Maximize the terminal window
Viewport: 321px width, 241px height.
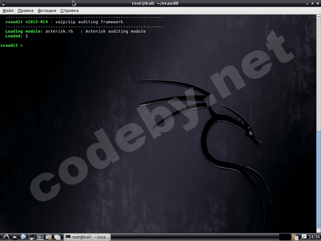pyautogui.click(x=312, y=4)
